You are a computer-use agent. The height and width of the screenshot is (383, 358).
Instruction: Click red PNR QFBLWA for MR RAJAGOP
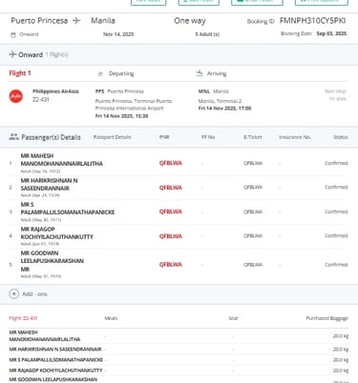pos(171,236)
